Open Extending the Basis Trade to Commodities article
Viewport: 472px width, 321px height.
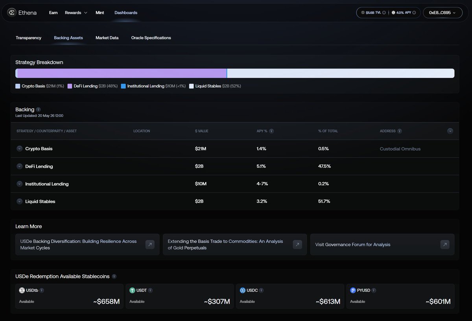coord(235,245)
